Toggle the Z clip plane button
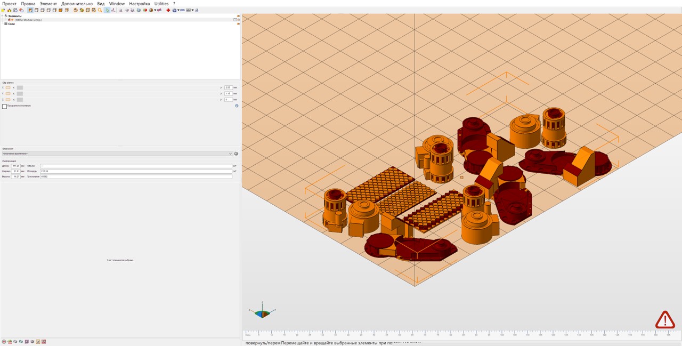The height and width of the screenshot is (346, 682). coord(8,100)
